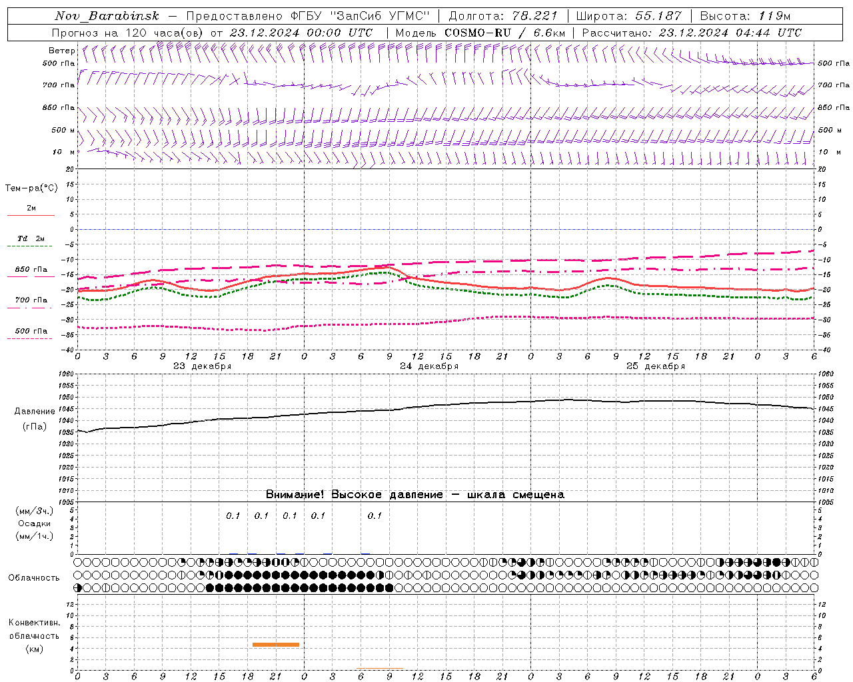Click the '24 декабря' date label

(428, 366)
